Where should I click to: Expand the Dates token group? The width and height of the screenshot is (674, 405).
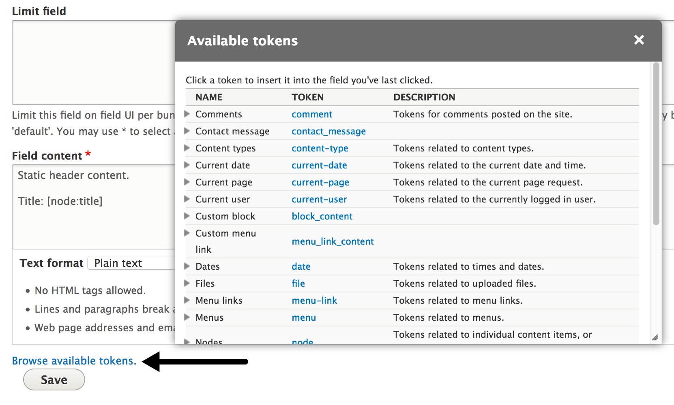point(187,266)
